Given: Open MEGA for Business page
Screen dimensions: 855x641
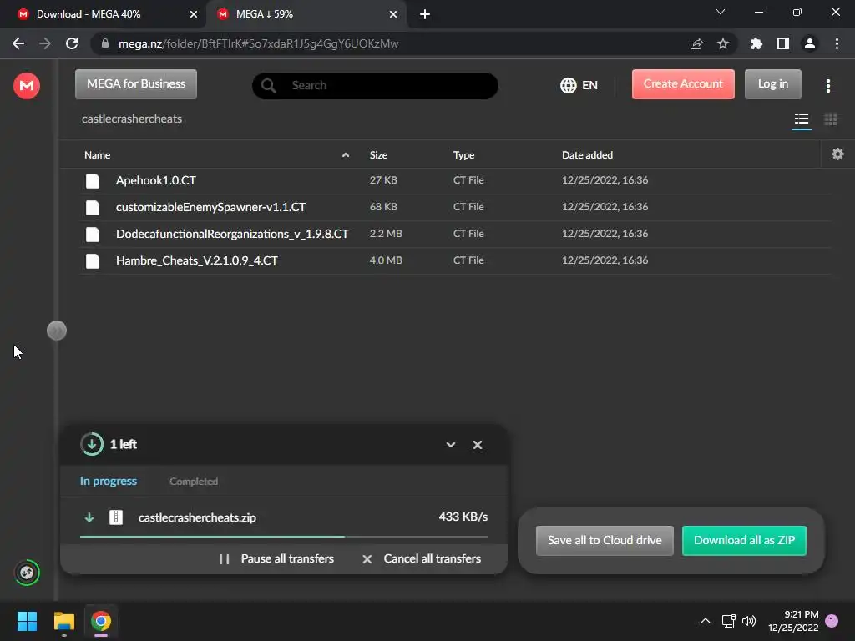Looking at the screenshot, I should tap(136, 84).
